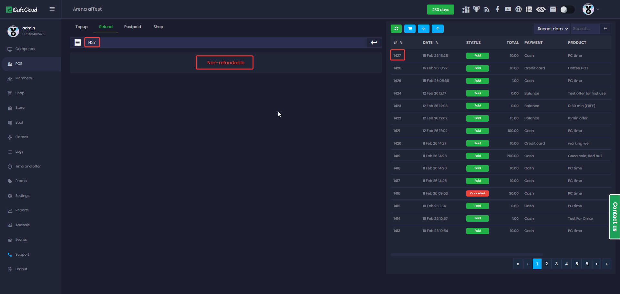Open the Facebook icon in header
The height and width of the screenshot is (294, 620).
[x=497, y=9]
